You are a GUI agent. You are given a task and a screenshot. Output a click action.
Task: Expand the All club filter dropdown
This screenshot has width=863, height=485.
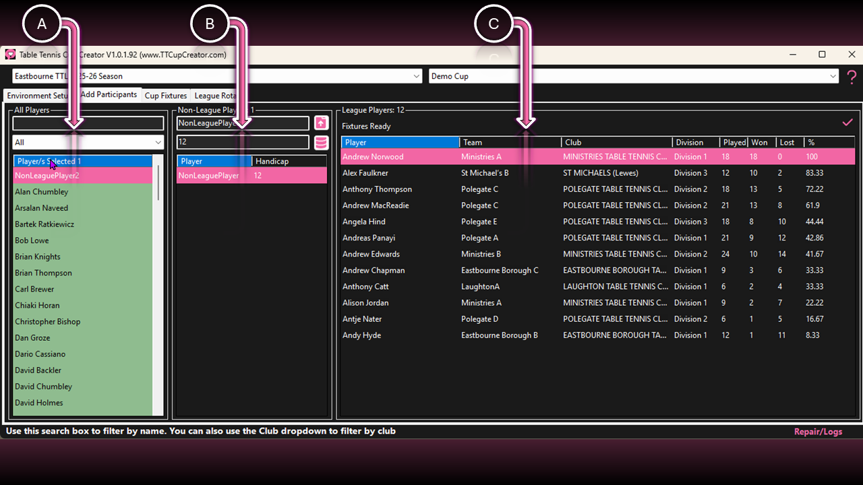pos(88,142)
